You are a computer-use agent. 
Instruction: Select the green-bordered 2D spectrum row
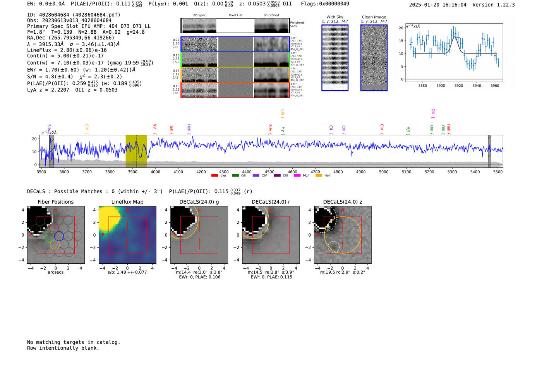pyautogui.click(x=235, y=60)
